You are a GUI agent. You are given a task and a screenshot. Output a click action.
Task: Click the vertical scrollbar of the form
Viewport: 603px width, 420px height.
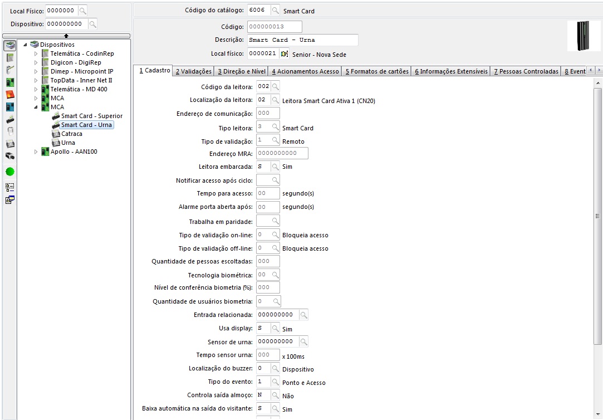[x=597, y=216]
